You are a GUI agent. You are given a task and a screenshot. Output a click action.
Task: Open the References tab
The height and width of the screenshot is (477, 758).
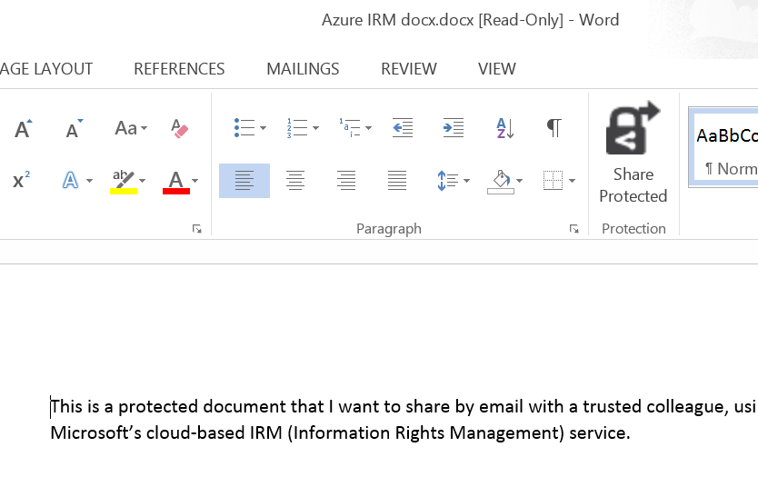pyautogui.click(x=179, y=69)
